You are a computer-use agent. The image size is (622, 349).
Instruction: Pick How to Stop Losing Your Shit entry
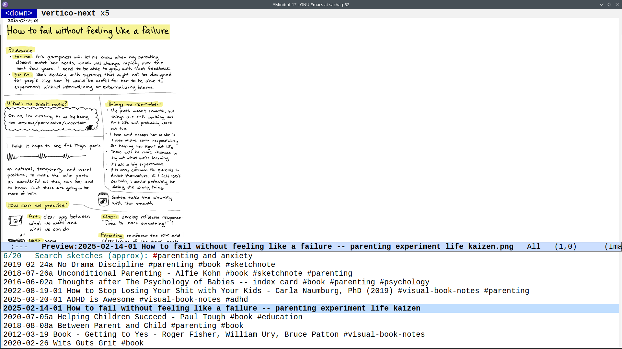[266, 291]
